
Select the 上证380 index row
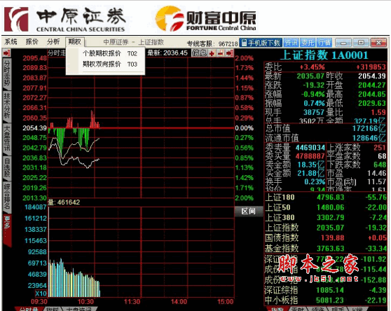click(x=325, y=218)
